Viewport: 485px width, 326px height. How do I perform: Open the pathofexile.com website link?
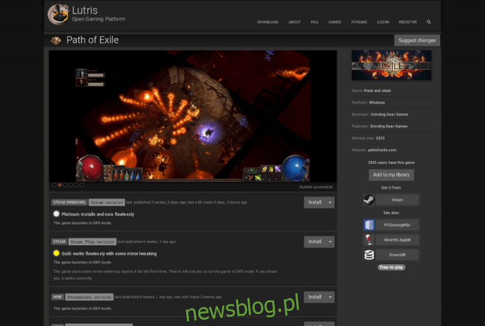click(x=382, y=150)
